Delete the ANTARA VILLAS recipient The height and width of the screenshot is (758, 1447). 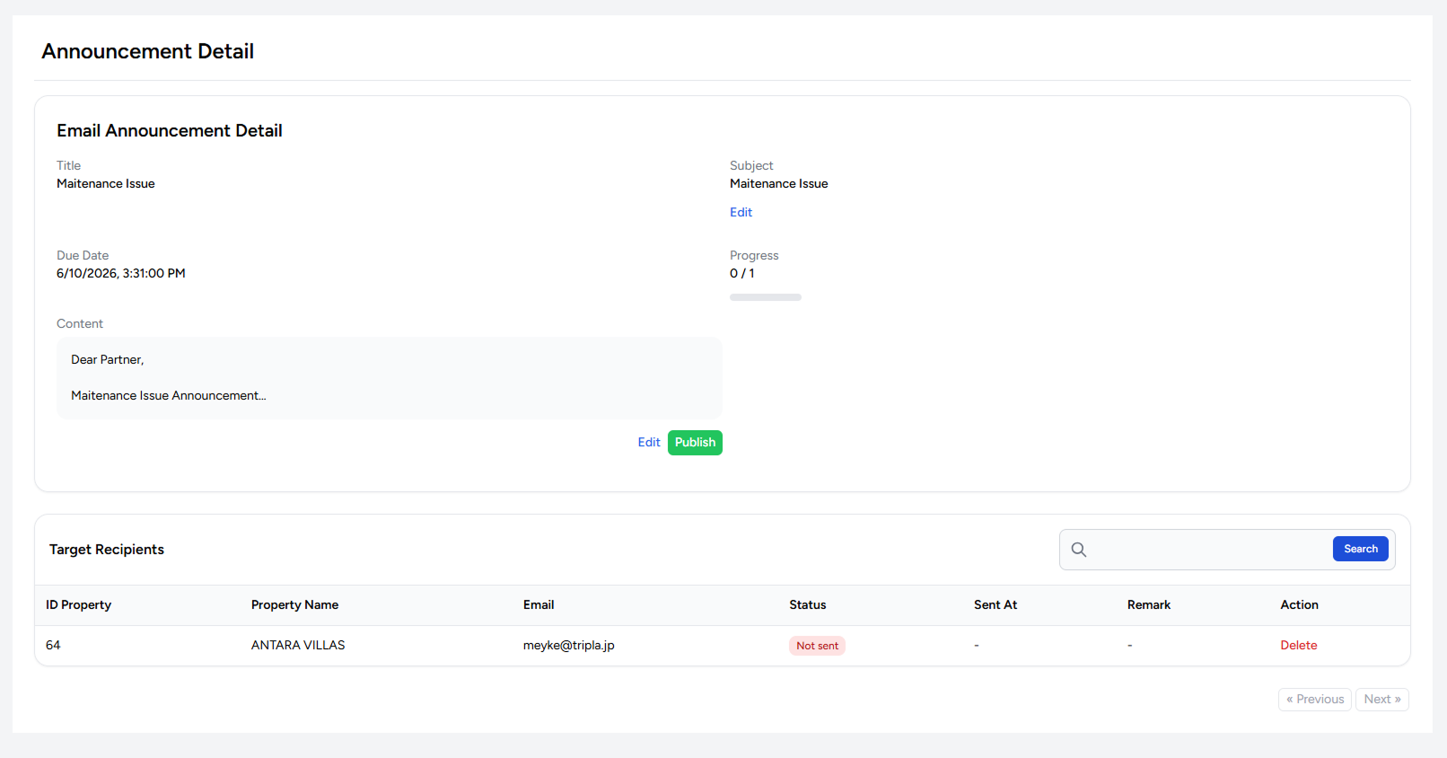(x=1299, y=646)
